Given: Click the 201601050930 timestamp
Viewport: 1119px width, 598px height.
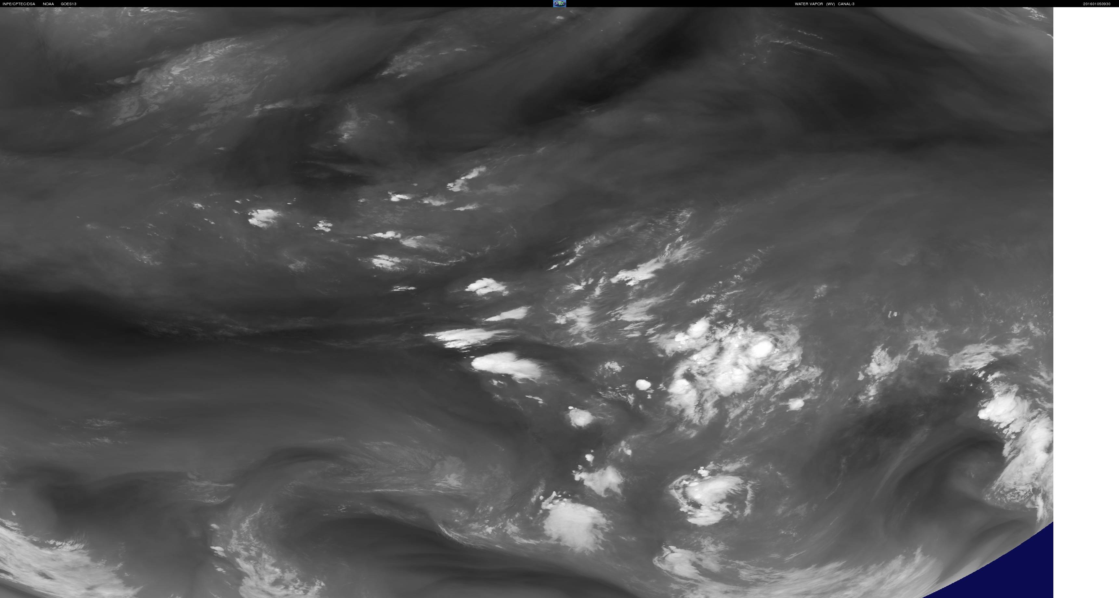Looking at the screenshot, I should tap(1097, 4).
